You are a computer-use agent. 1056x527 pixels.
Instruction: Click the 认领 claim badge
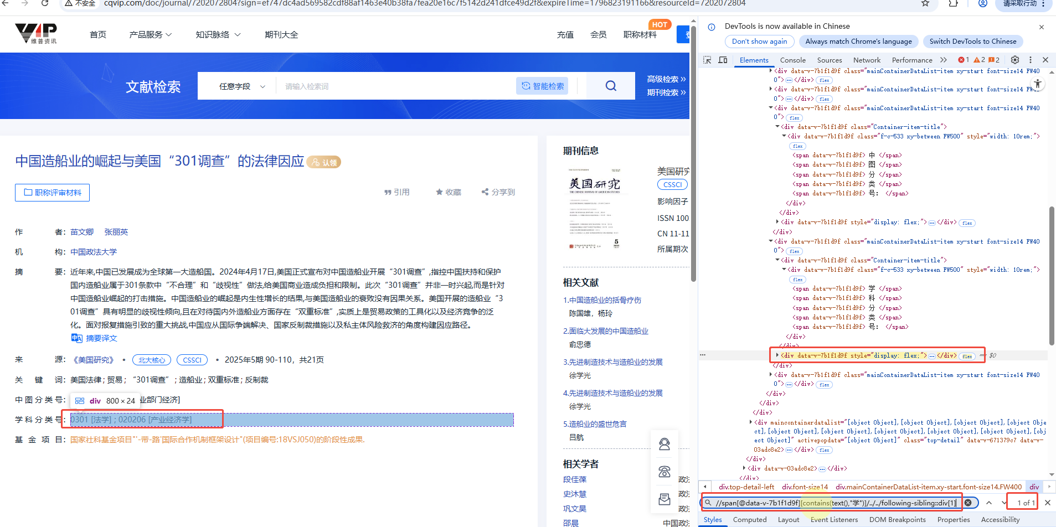point(324,162)
